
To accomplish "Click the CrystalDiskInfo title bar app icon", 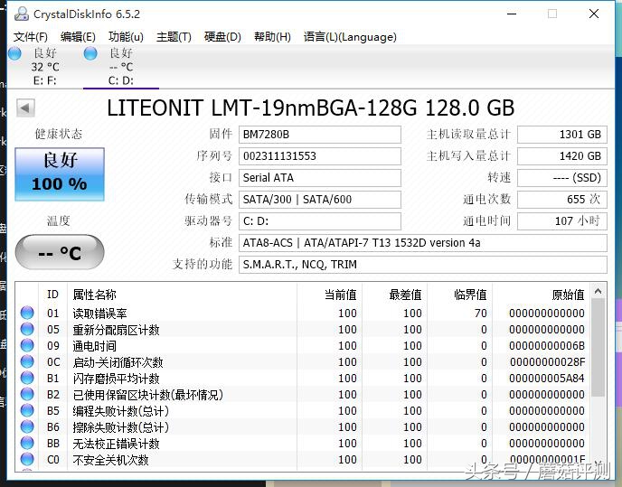I will tap(22, 14).
